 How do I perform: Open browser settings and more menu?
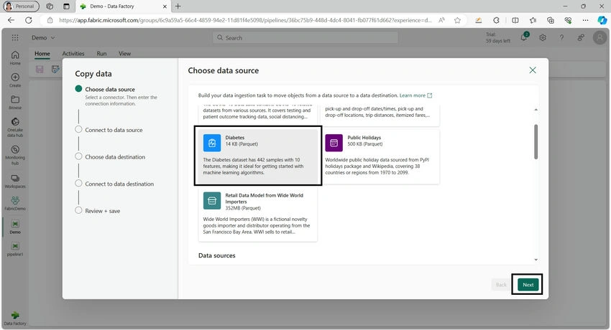point(585,20)
